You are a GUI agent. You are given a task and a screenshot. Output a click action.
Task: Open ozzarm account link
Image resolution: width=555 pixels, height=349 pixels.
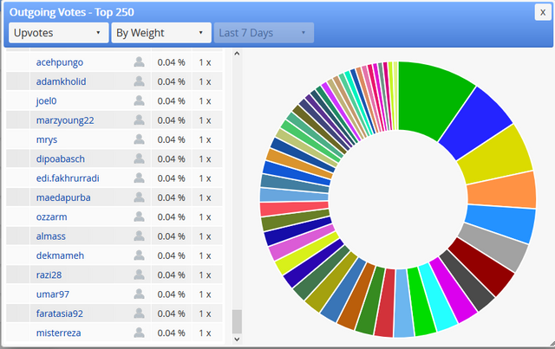coord(52,217)
